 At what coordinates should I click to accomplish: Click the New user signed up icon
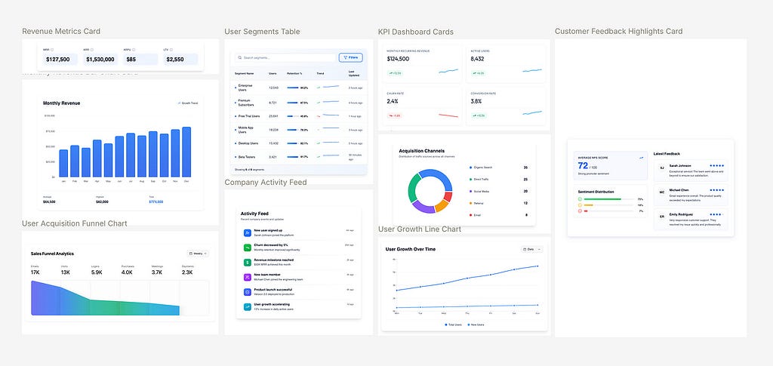pyautogui.click(x=247, y=232)
